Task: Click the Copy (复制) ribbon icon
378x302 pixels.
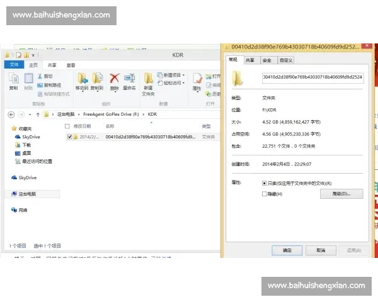Action: click(14, 81)
